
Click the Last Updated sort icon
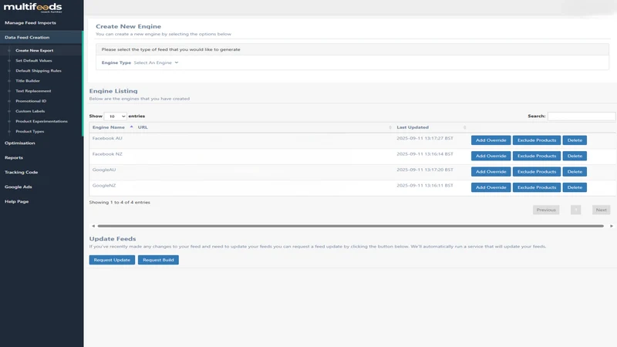pyautogui.click(x=465, y=127)
